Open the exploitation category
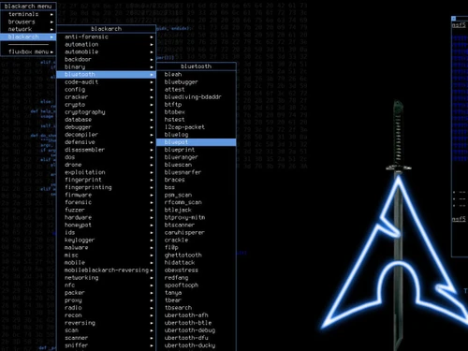Viewport: 468px width, 351px height. tap(106, 172)
